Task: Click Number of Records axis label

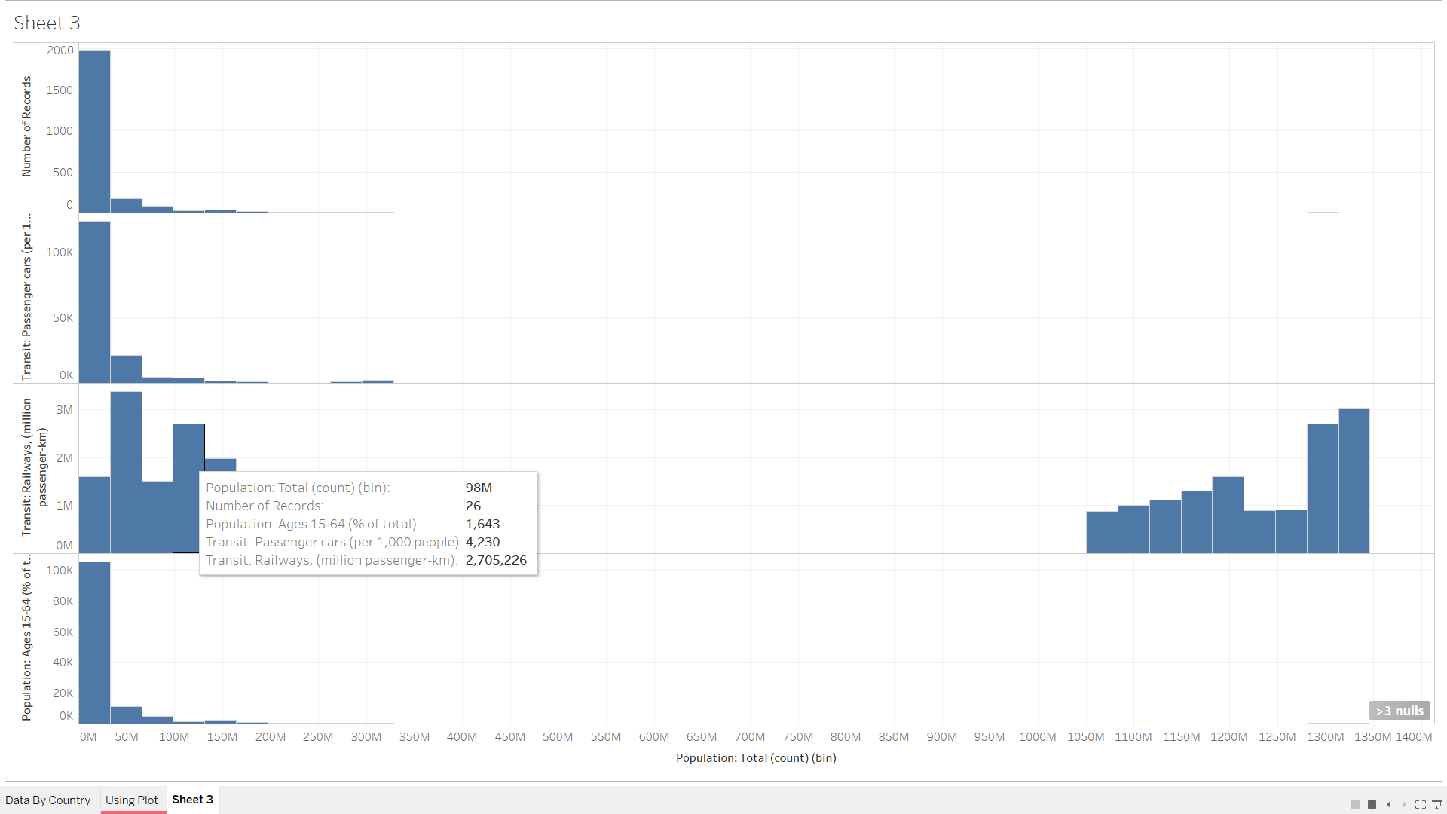Action: tap(26, 126)
